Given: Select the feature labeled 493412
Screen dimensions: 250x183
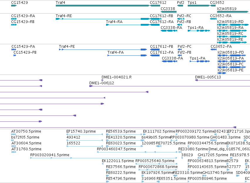Looking at the screenshot, I should (x=85, y=140).
